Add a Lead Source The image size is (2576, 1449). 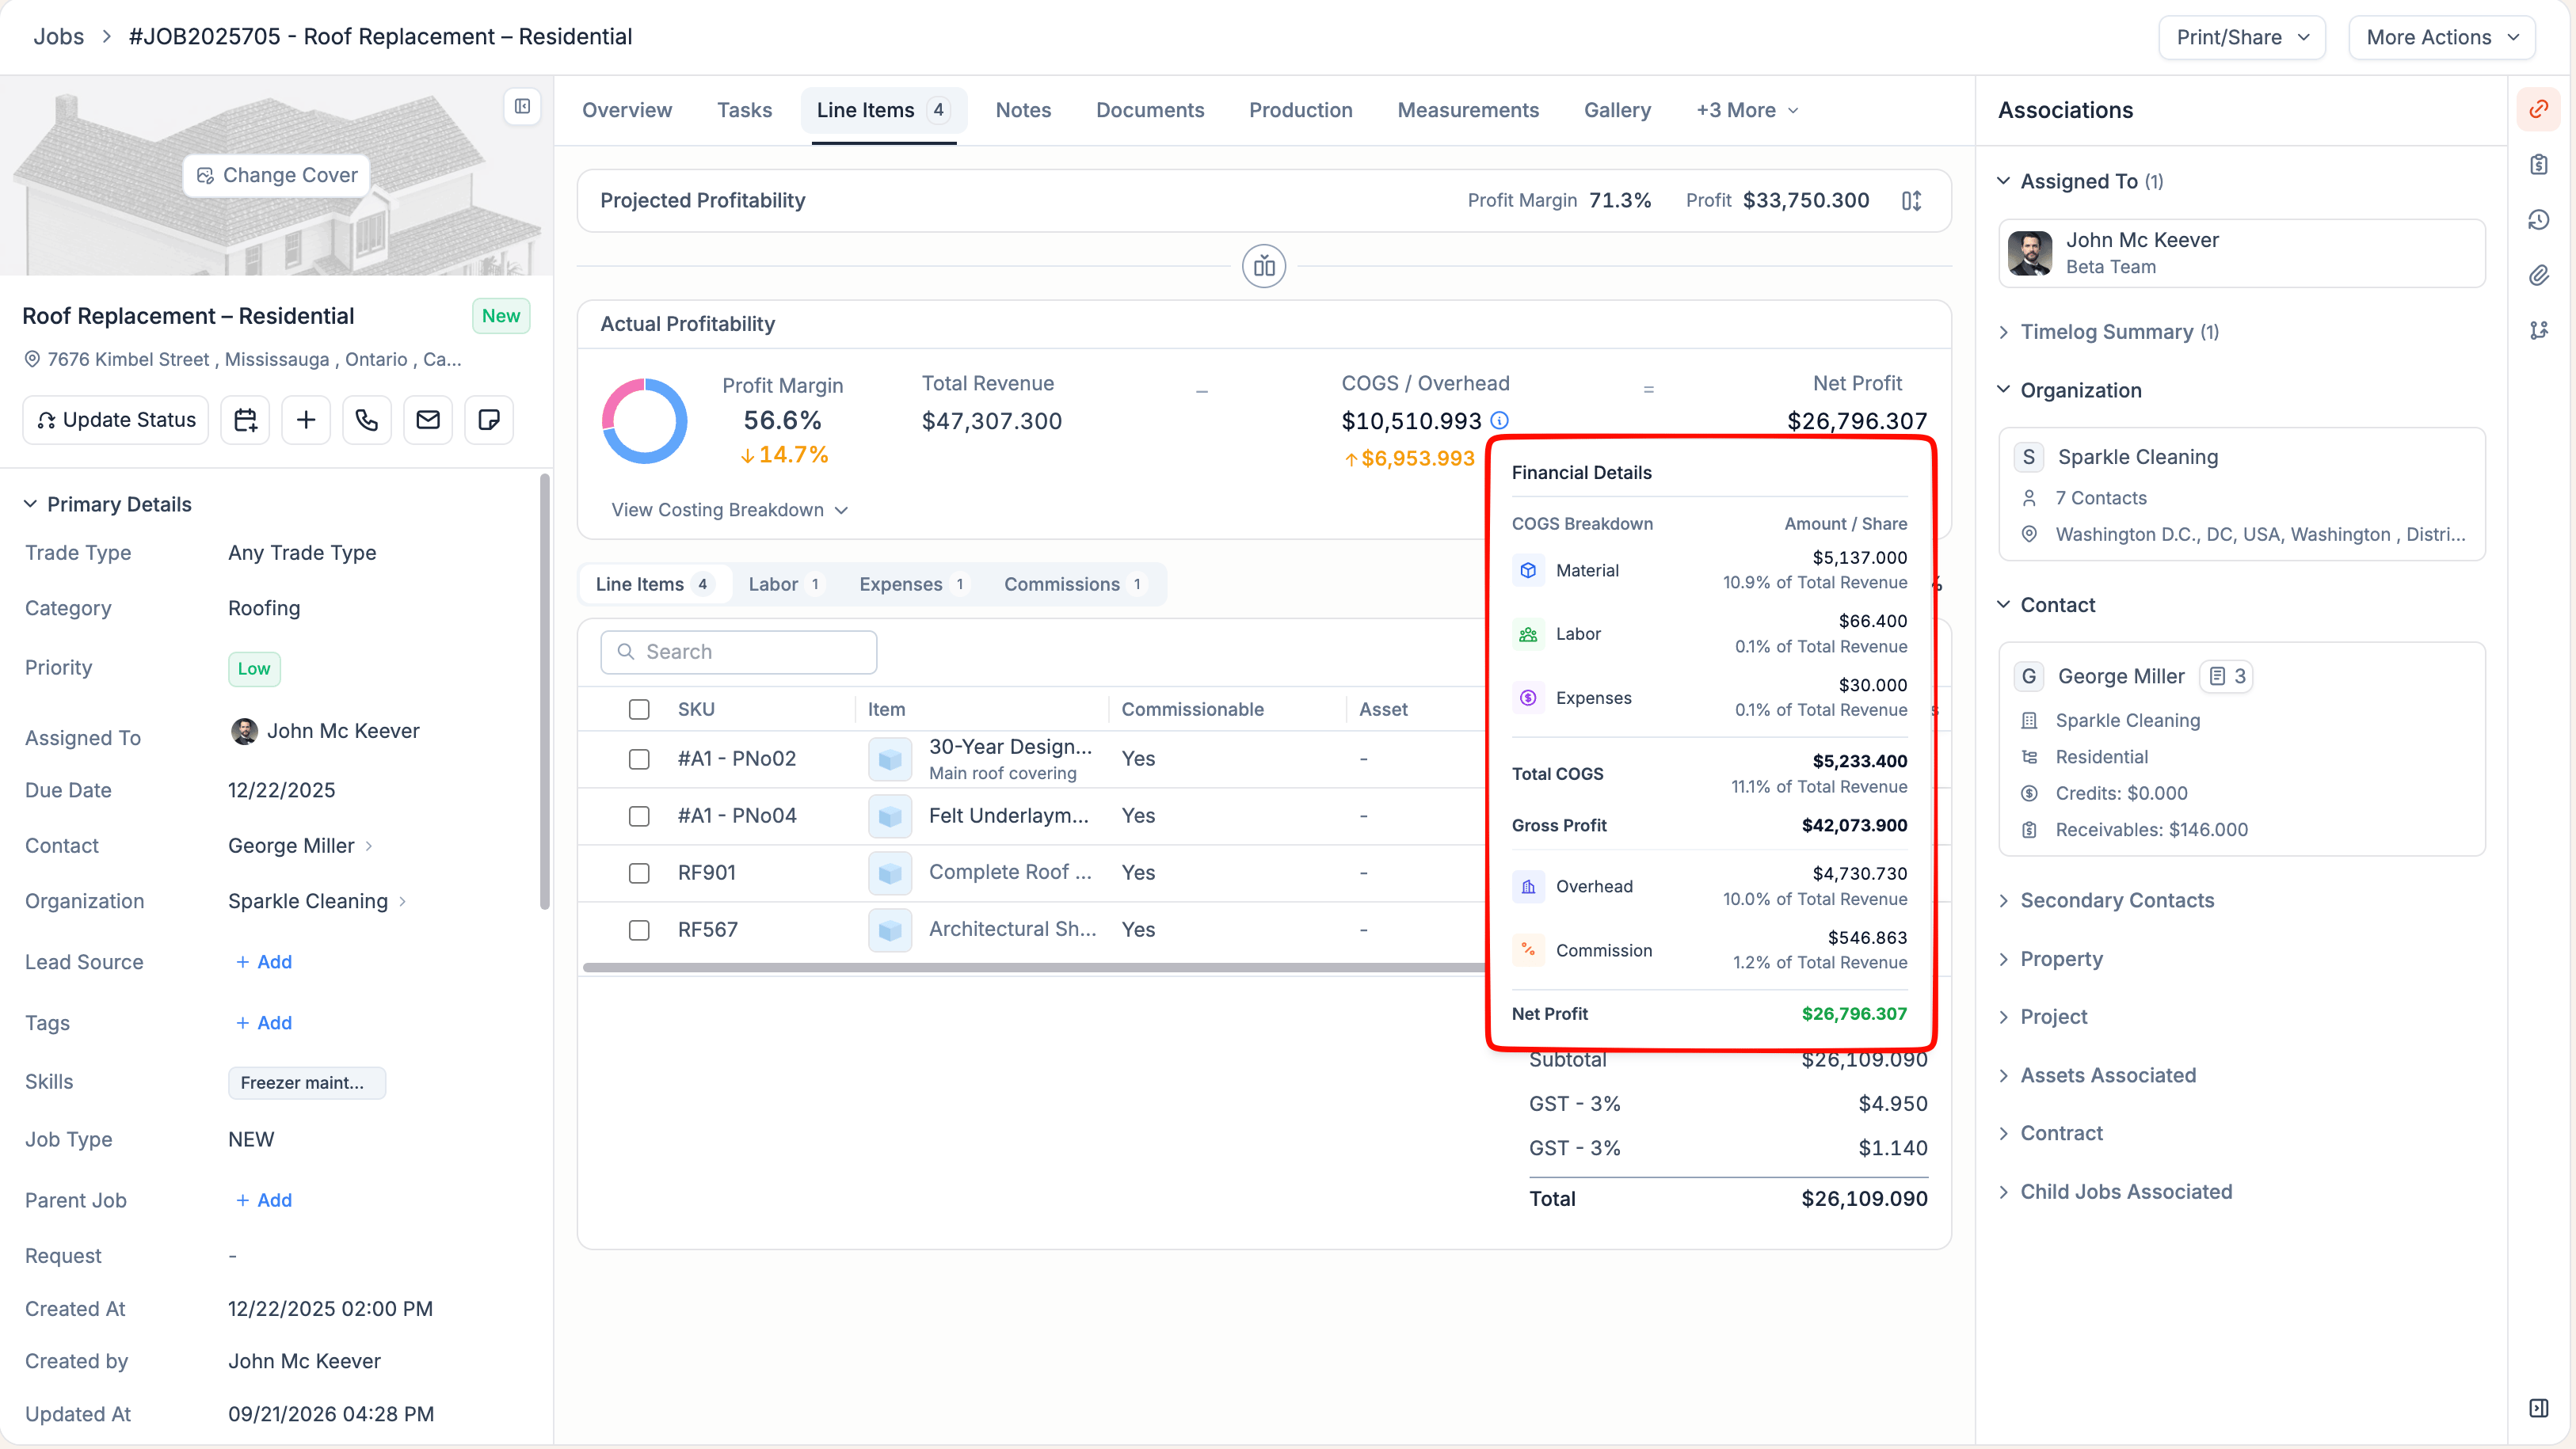264,962
